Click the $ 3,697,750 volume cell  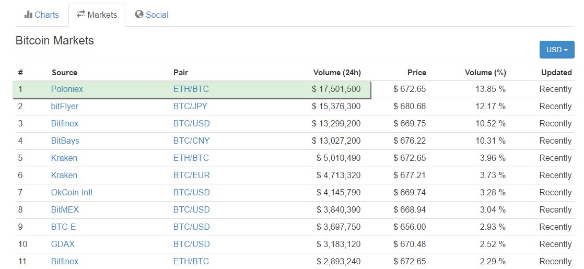(338, 227)
